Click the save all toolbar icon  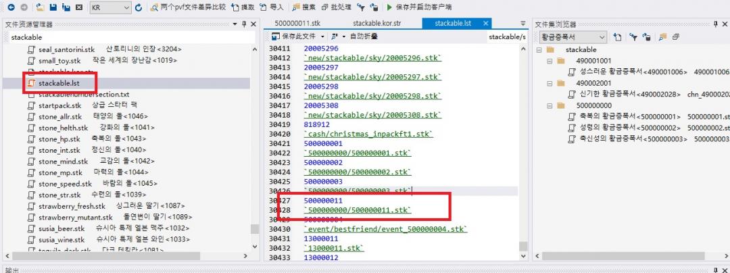tap(66, 7)
